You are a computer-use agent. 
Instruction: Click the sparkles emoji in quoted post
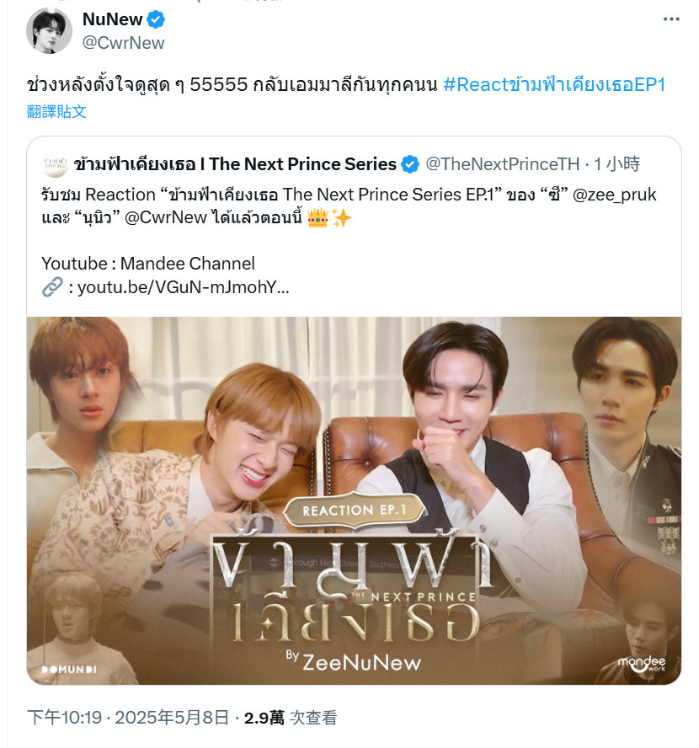point(341,218)
